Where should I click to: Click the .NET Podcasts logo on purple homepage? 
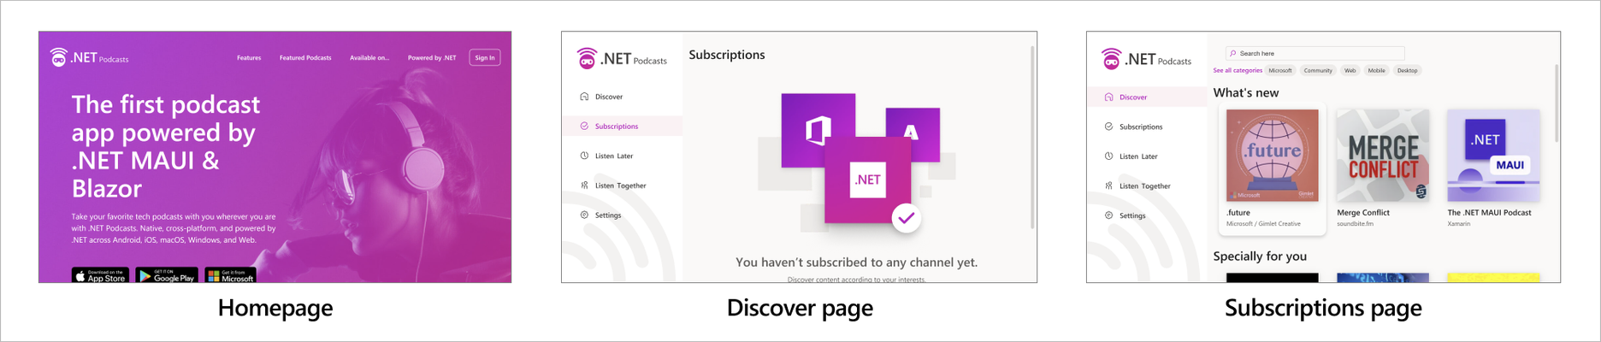[x=89, y=57]
